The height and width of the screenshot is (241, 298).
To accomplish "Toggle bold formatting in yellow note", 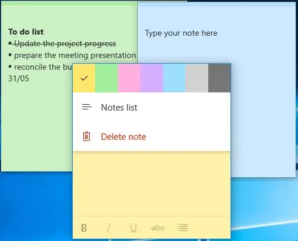I will (x=84, y=228).
